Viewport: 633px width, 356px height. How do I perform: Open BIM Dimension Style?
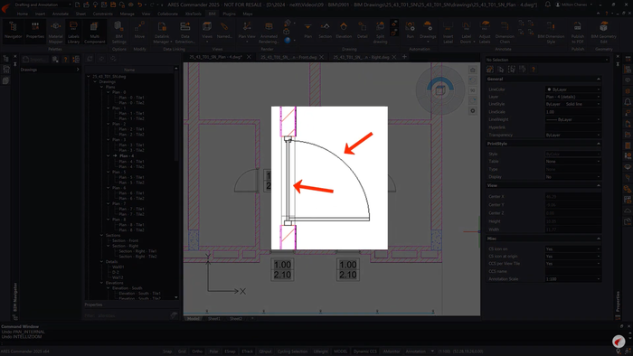click(551, 32)
